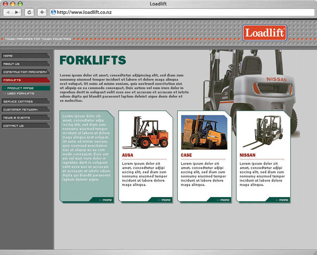
Task: Click More on the green text card
Action: click(x=105, y=200)
